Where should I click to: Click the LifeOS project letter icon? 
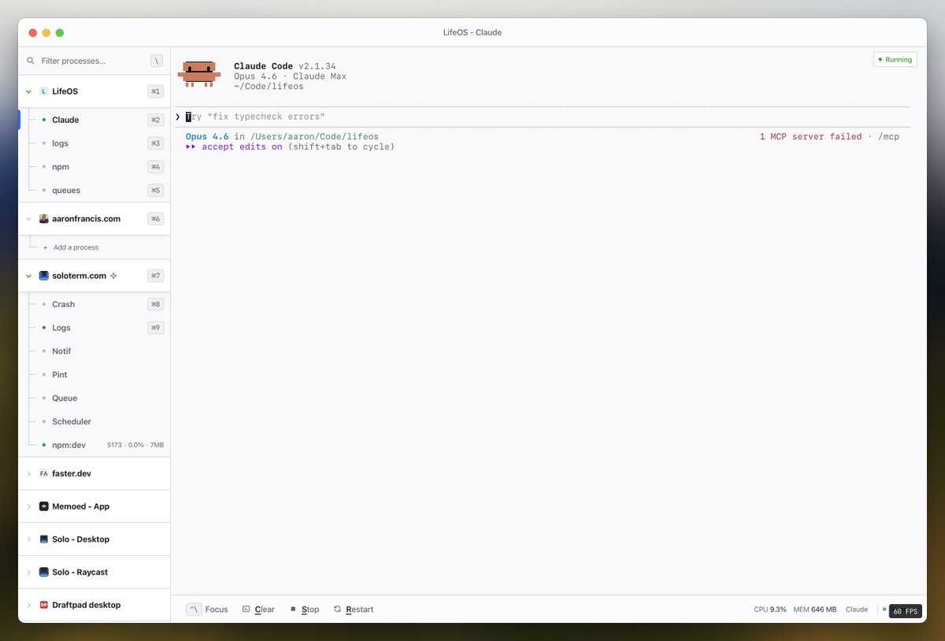(x=44, y=91)
